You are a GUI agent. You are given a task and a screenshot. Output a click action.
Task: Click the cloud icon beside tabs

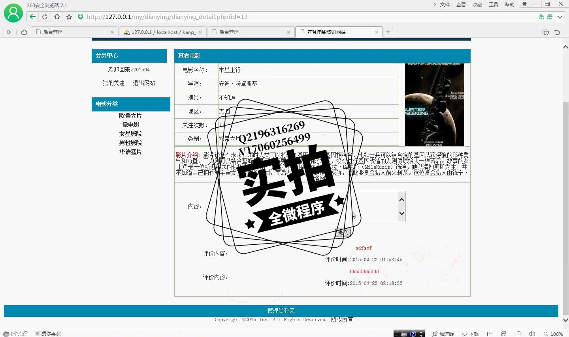[24, 32]
